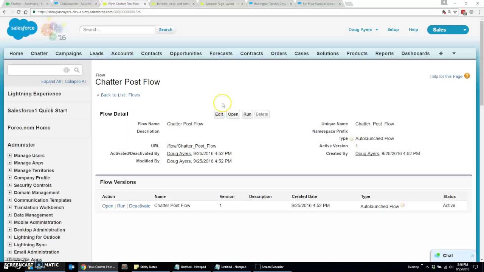This screenshot has width=484, height=272.
Task: Click the browser home icon
Action: click(25, 12)
